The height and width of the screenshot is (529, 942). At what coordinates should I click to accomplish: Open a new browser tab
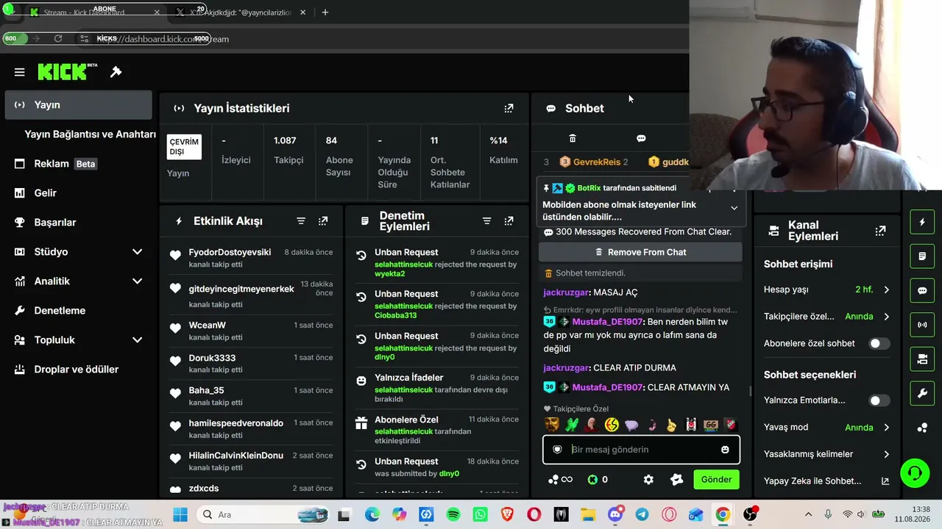coord(325,12)
